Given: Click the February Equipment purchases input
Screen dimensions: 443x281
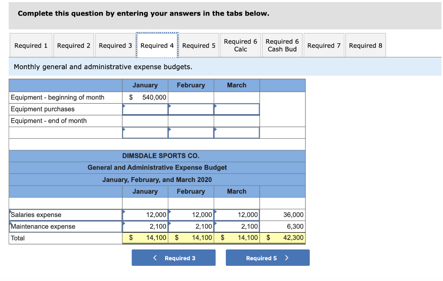Looking at the screenshot, I should click(191, 109).
